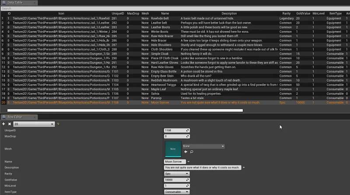Screen dimensions: 350x195
Task: Open the Mesh asset dropdown
Action: click(x=203, y=146)
